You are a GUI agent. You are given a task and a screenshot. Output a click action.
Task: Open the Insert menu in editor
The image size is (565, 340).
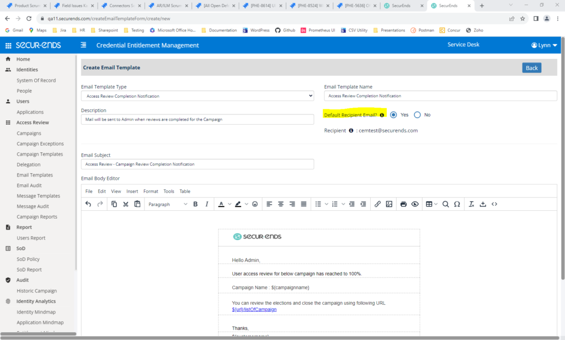pyautogui.click(x=132, y=192)
